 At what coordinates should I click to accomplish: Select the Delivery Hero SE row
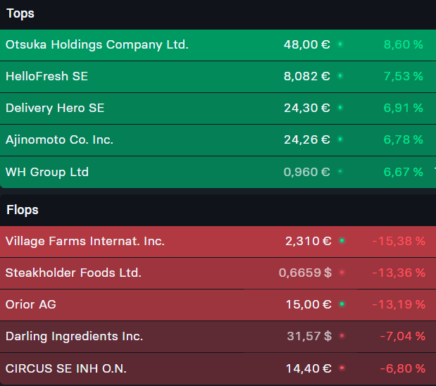click(218, 108)
